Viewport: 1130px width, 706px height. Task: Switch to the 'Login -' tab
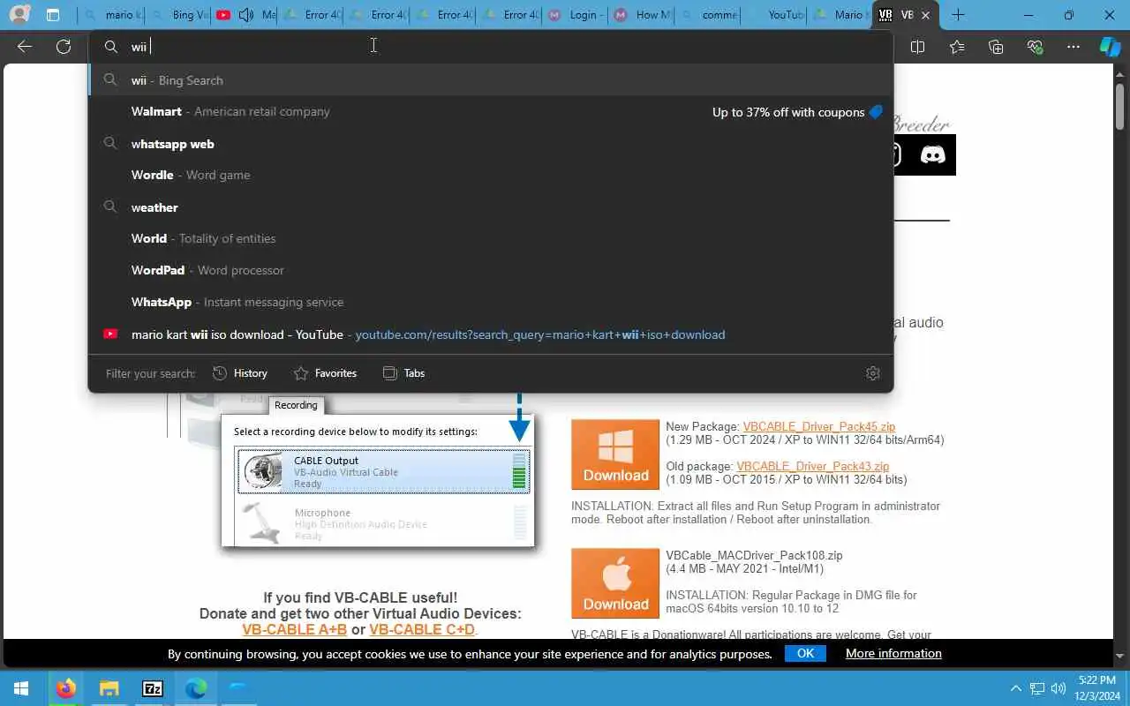576,15
